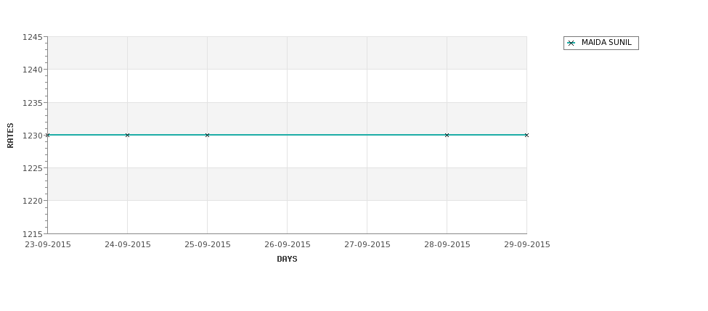
Task: Click the 26-09-2015 x-axis date label
Action: tap(287, 245)
